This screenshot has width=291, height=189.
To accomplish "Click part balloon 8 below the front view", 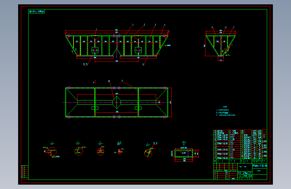I will pyautogui.click(x=143, y=64).
